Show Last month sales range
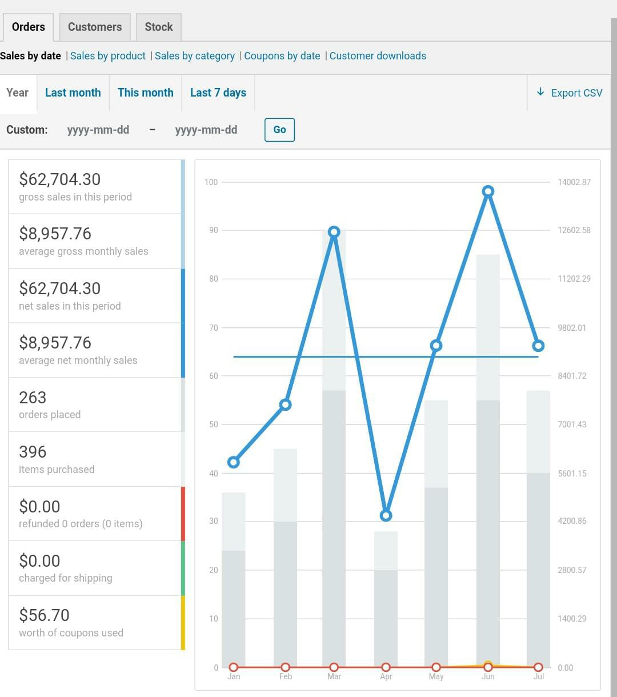Viewport: 617px width, 697px height. [73, 93]
